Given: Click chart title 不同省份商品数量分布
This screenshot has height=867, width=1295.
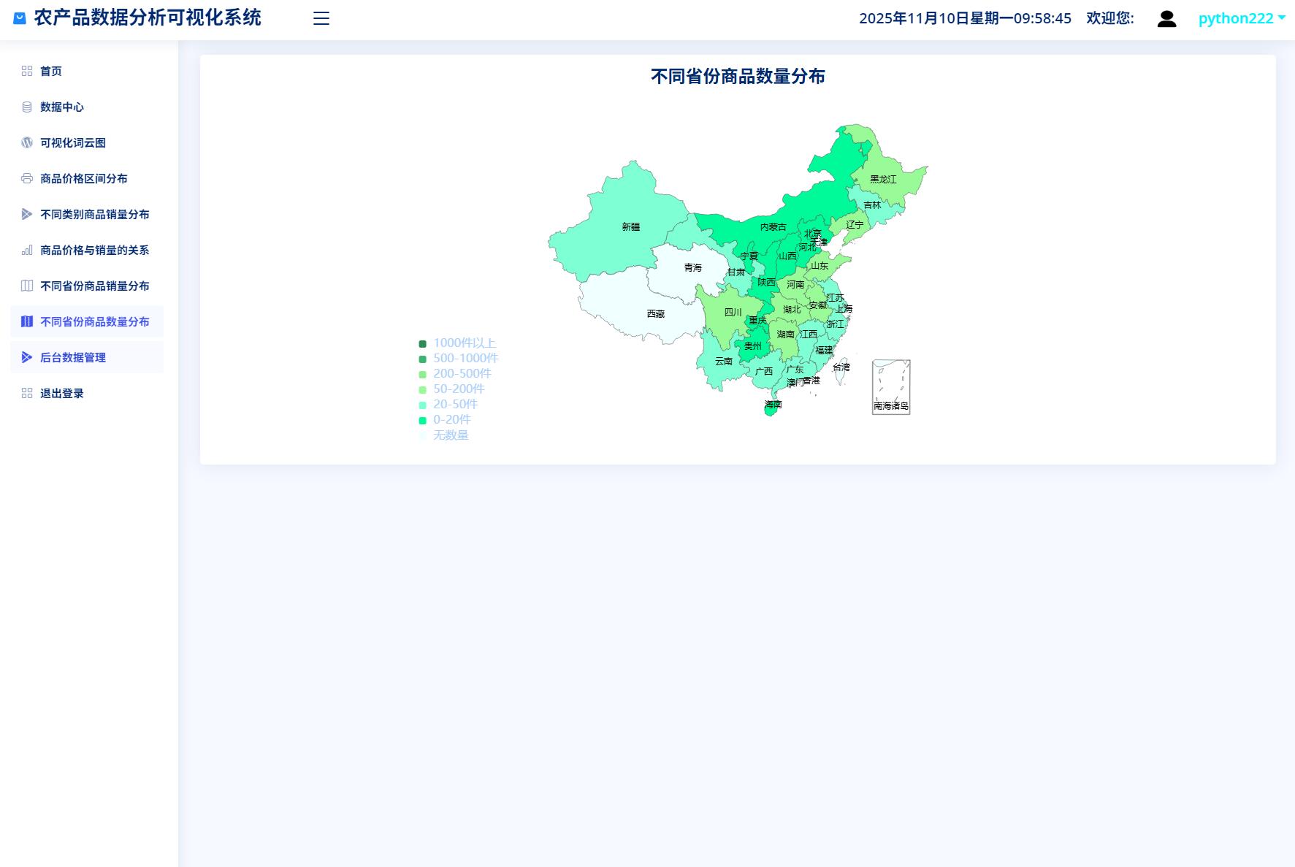Looking at the screenshot, I should (x=738, y=77).
